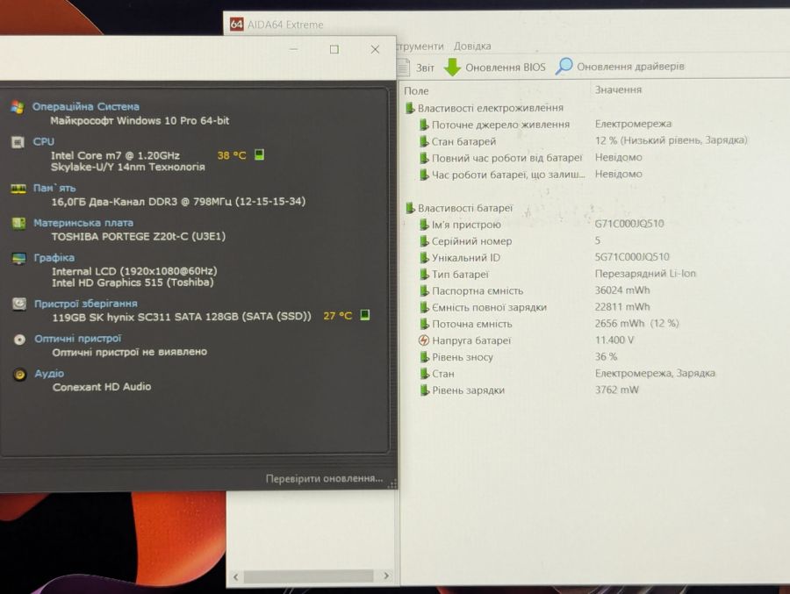Minimize the front system info window

point(294,49)
